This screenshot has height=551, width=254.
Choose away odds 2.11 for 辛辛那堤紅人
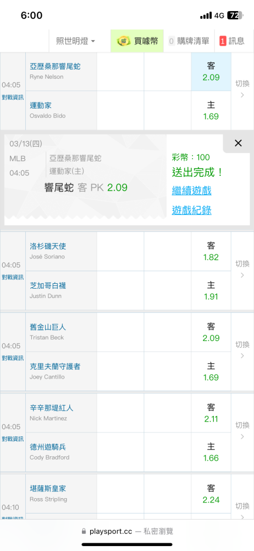211,413
